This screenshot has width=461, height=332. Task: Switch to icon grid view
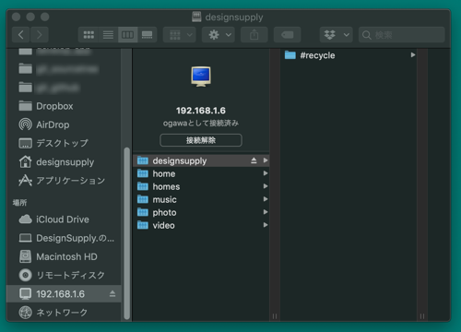[x=89, y=35]
